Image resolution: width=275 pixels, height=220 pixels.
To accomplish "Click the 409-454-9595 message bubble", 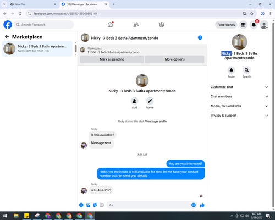I will click(x=101, y=190).
